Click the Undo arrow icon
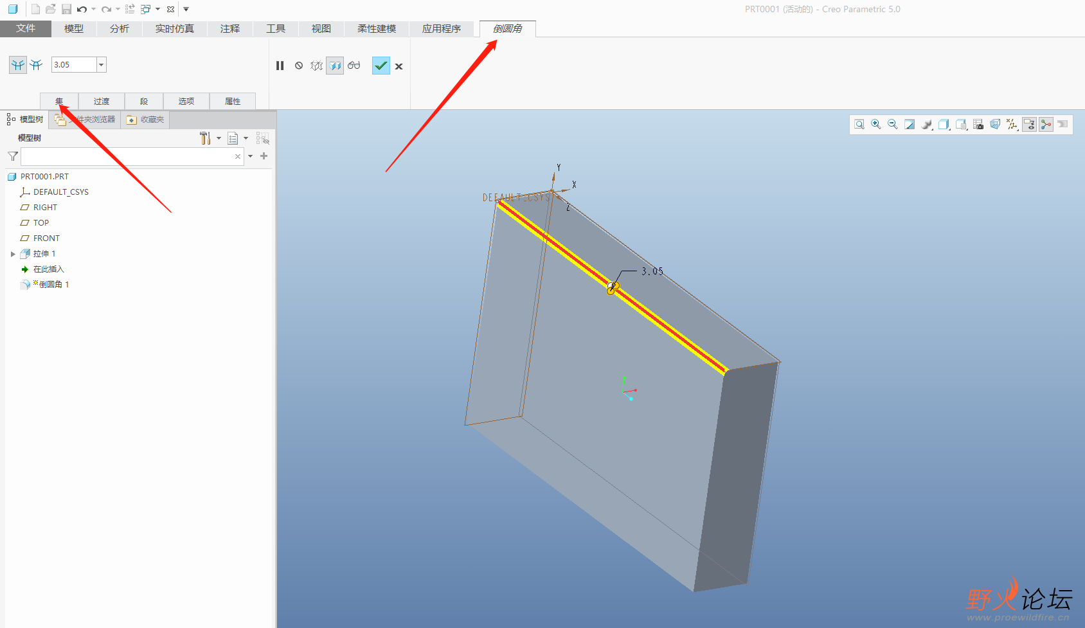The height and width of the screenshot is (628, 1085). click(x=82, y=9)
